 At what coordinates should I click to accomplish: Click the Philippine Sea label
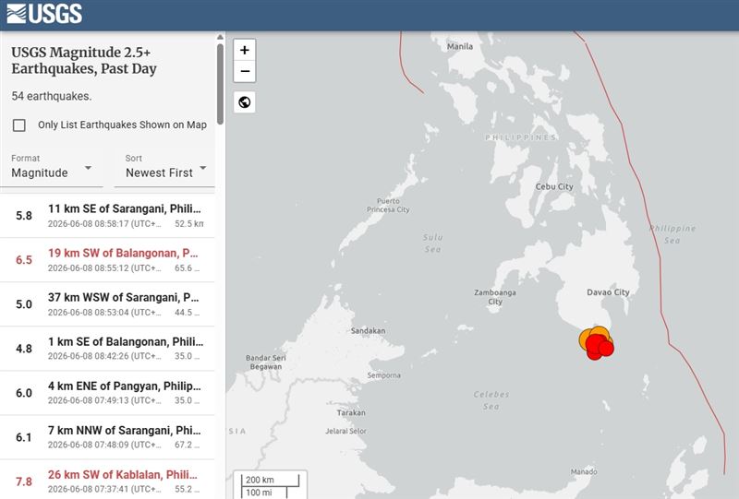point(672,234)
